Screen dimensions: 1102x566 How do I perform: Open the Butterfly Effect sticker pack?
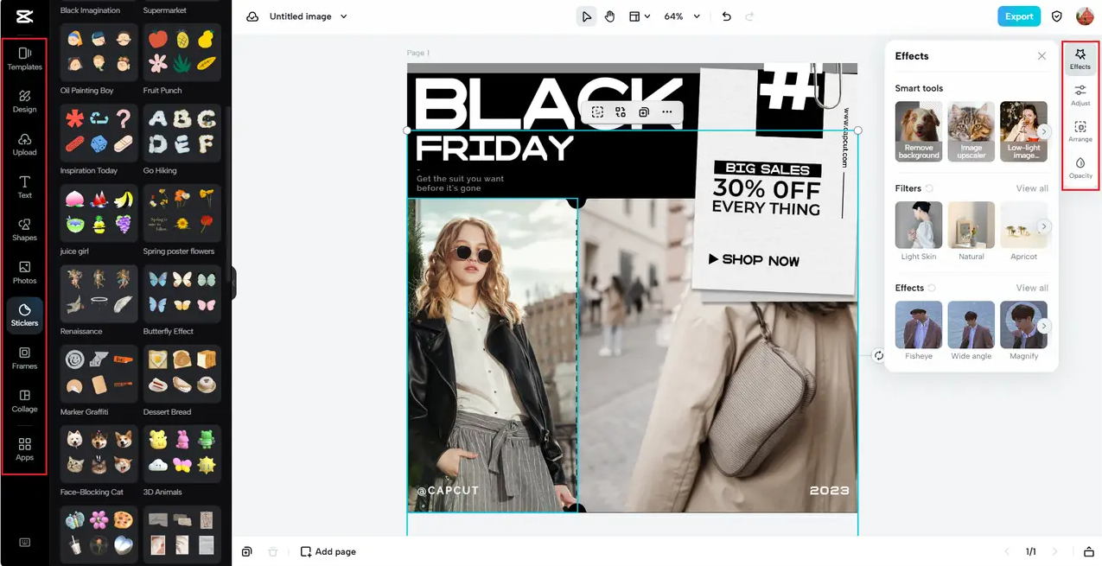182,294
